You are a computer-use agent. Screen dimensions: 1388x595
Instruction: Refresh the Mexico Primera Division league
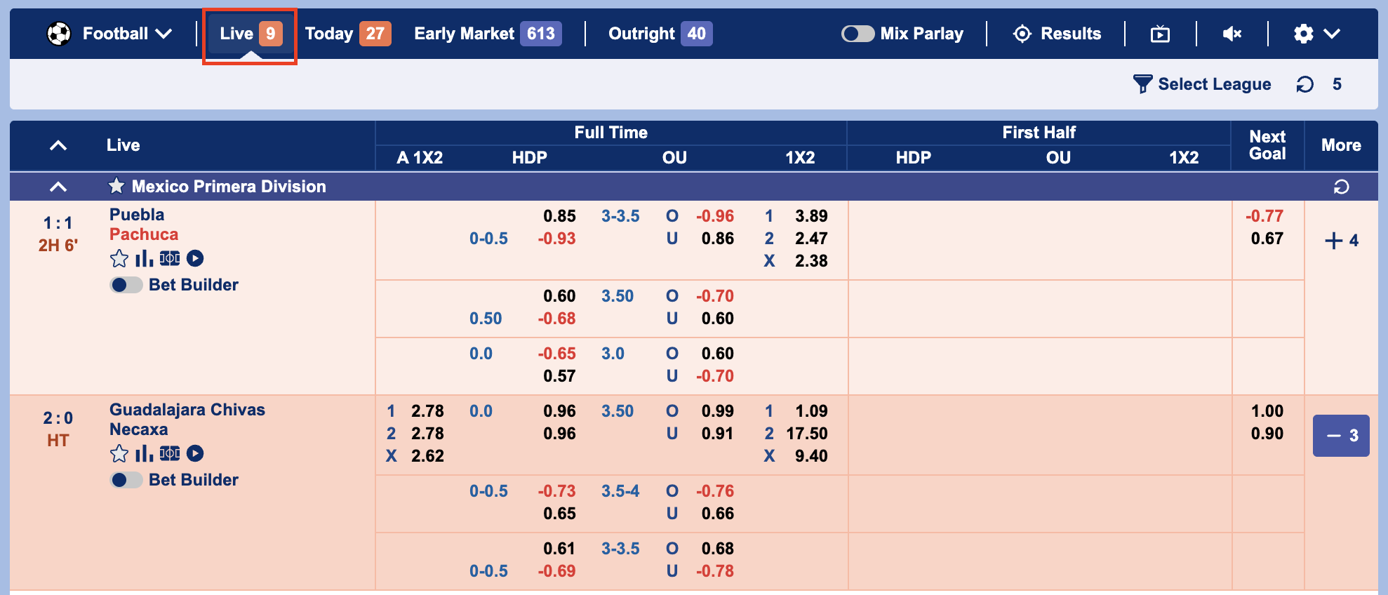coord(1341,187)
